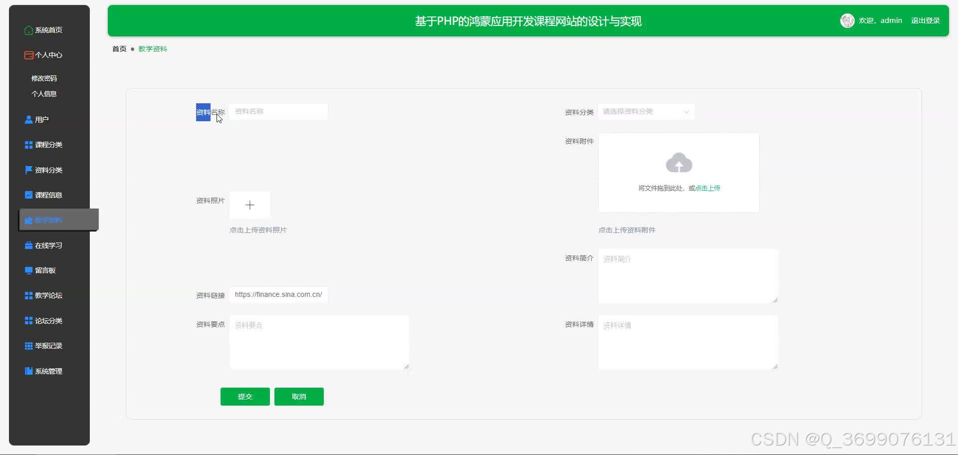958x455 pixels.
Task: Click the 举报记录 table icon
Action: click(x=29, y=346)
